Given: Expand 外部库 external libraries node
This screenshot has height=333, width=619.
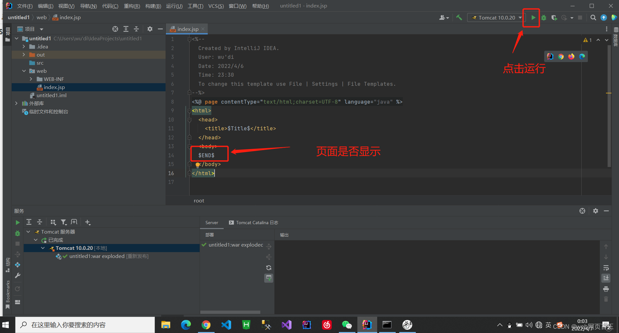Looking at the screenshot, I should coord(17,103).
